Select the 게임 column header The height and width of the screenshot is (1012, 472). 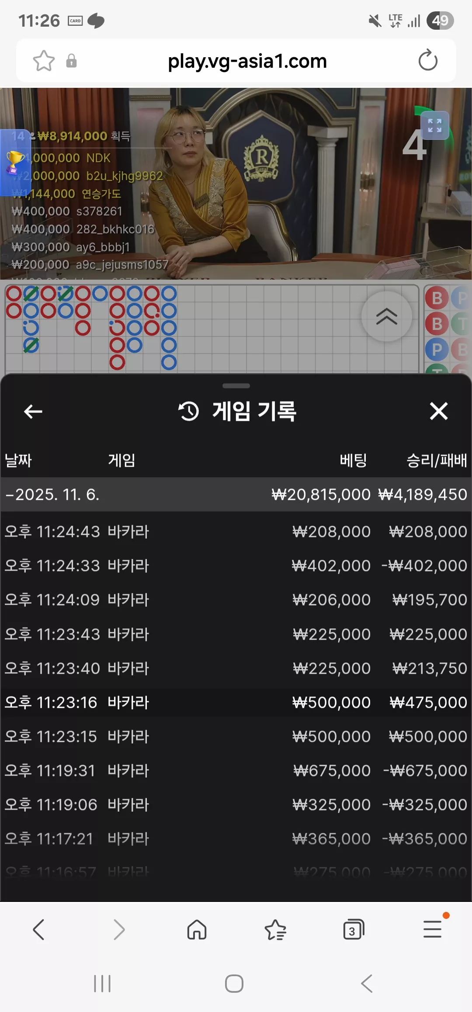121,460
